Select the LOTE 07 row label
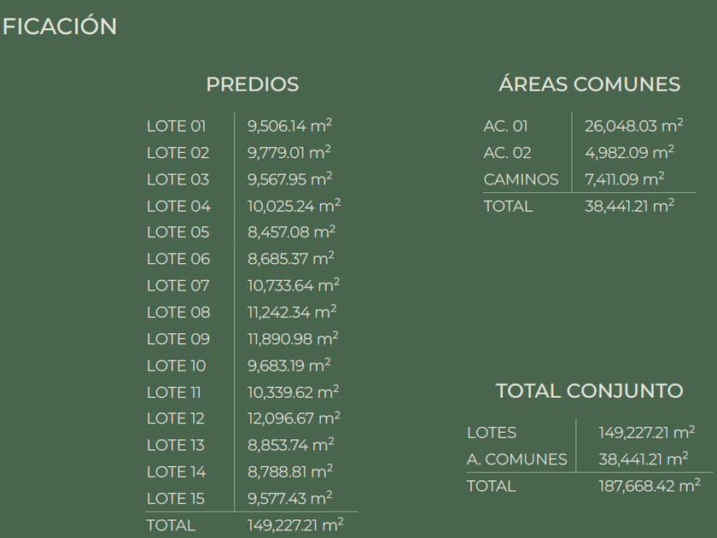 pos(178,285)
